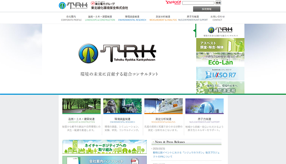Viewport: 286px width, 164px height.
Task: Click the 緑豊かな都市の創出 description text
Action: (x=81, y=128)
